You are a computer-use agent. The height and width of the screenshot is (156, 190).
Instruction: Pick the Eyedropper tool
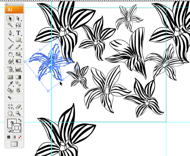(x=10, y=83)
